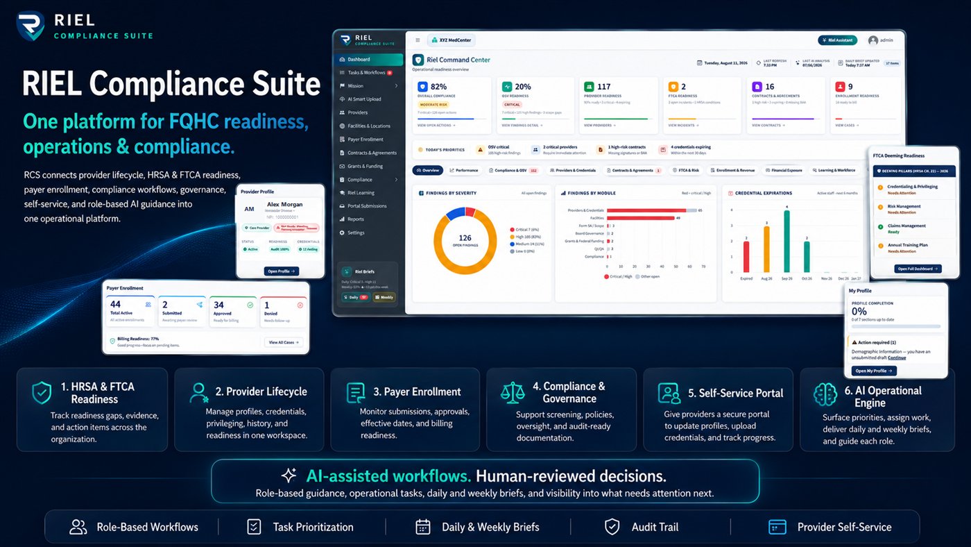Image resolution: width=971 pixels, height=547 pixels.
Task: Go to Providers in the sidebar
Action: 368,112
